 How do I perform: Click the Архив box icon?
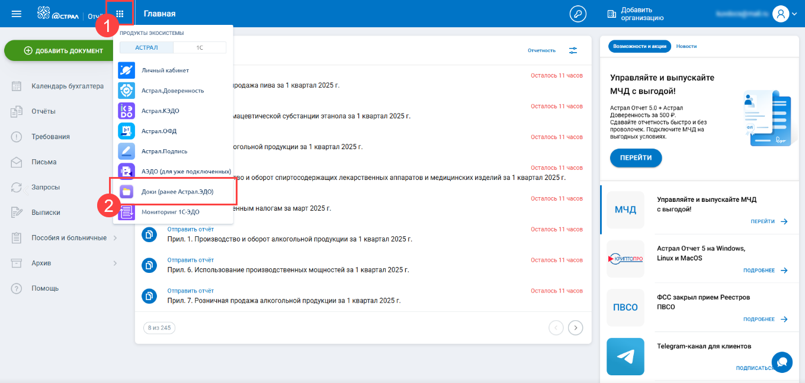point(17,263)
